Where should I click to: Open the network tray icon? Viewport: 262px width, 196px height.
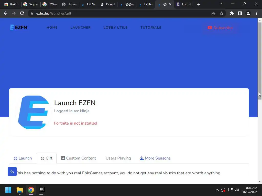pos(231,190)
